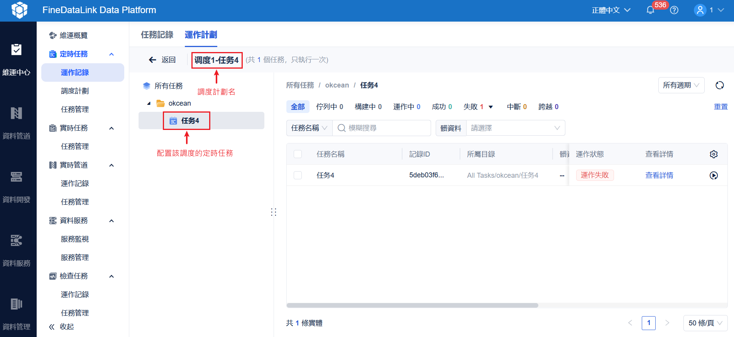
Task: Filter by 中斷 status
Action: pos(517,107)
